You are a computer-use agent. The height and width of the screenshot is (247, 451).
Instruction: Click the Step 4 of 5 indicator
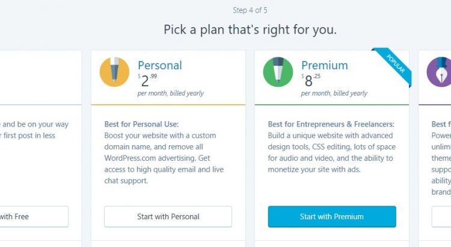[250, 10]
